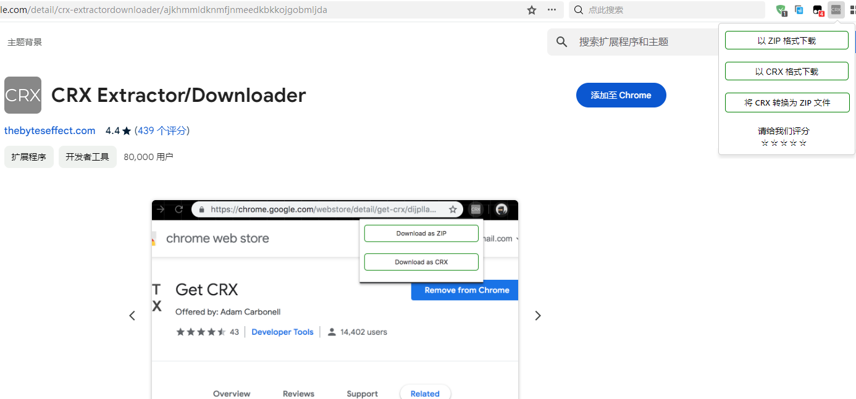Show previous screenshot with left arrow
Viewport: 856px width, 399px height.
(132, 316)
